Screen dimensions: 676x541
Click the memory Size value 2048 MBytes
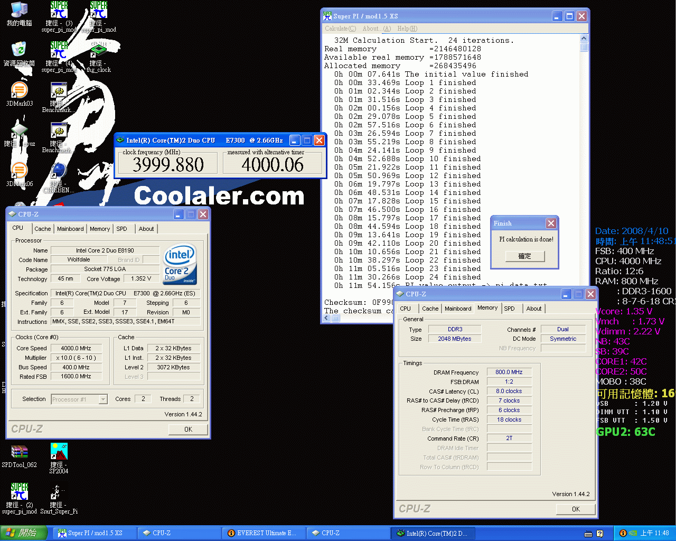tap(455, 339)
